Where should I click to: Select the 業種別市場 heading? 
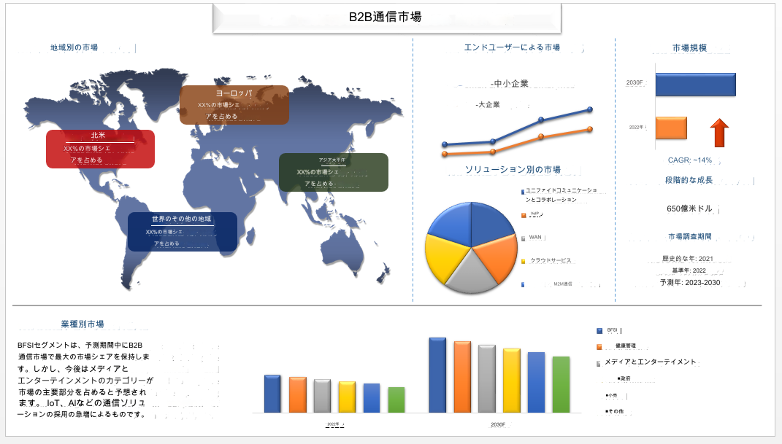(83, 324)
